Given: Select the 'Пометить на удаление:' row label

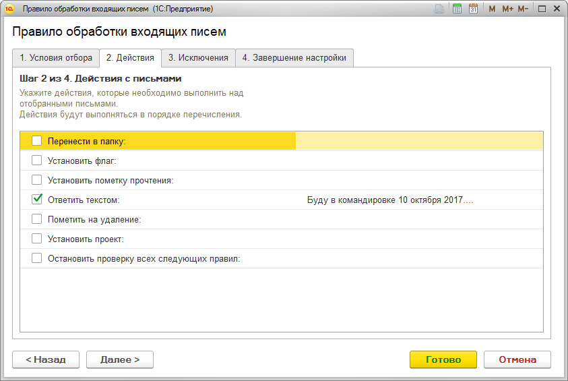Looking at the screenshot, I should pyautogui.click(x=94, y=220).
